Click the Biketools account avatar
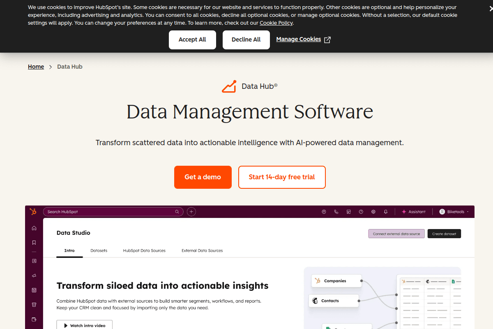Viewport: 493px width, 329px height. 442,212
